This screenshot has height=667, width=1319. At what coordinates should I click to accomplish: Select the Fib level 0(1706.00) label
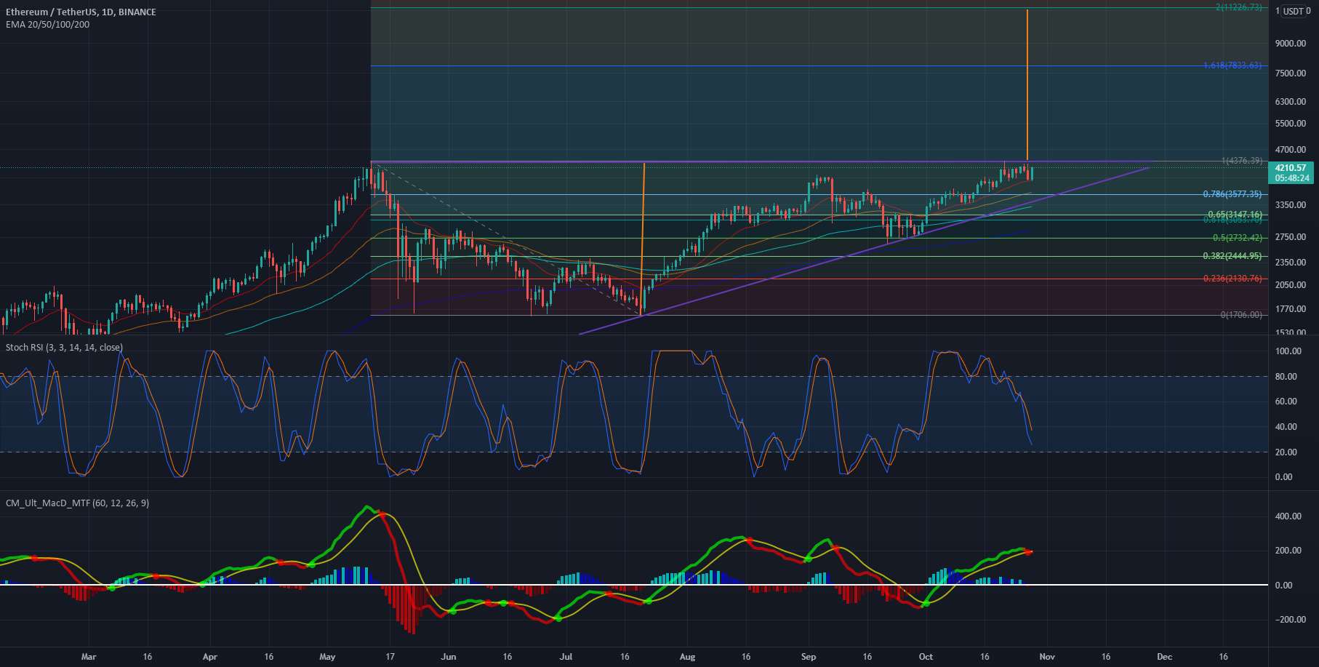(1241, 315)
